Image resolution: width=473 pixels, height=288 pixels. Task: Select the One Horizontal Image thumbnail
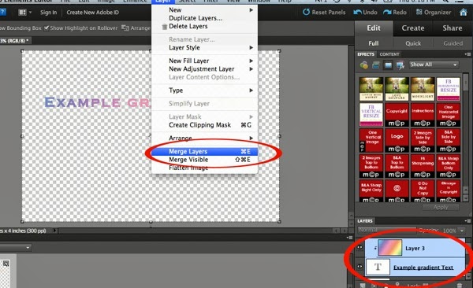(x=449, y=115)
